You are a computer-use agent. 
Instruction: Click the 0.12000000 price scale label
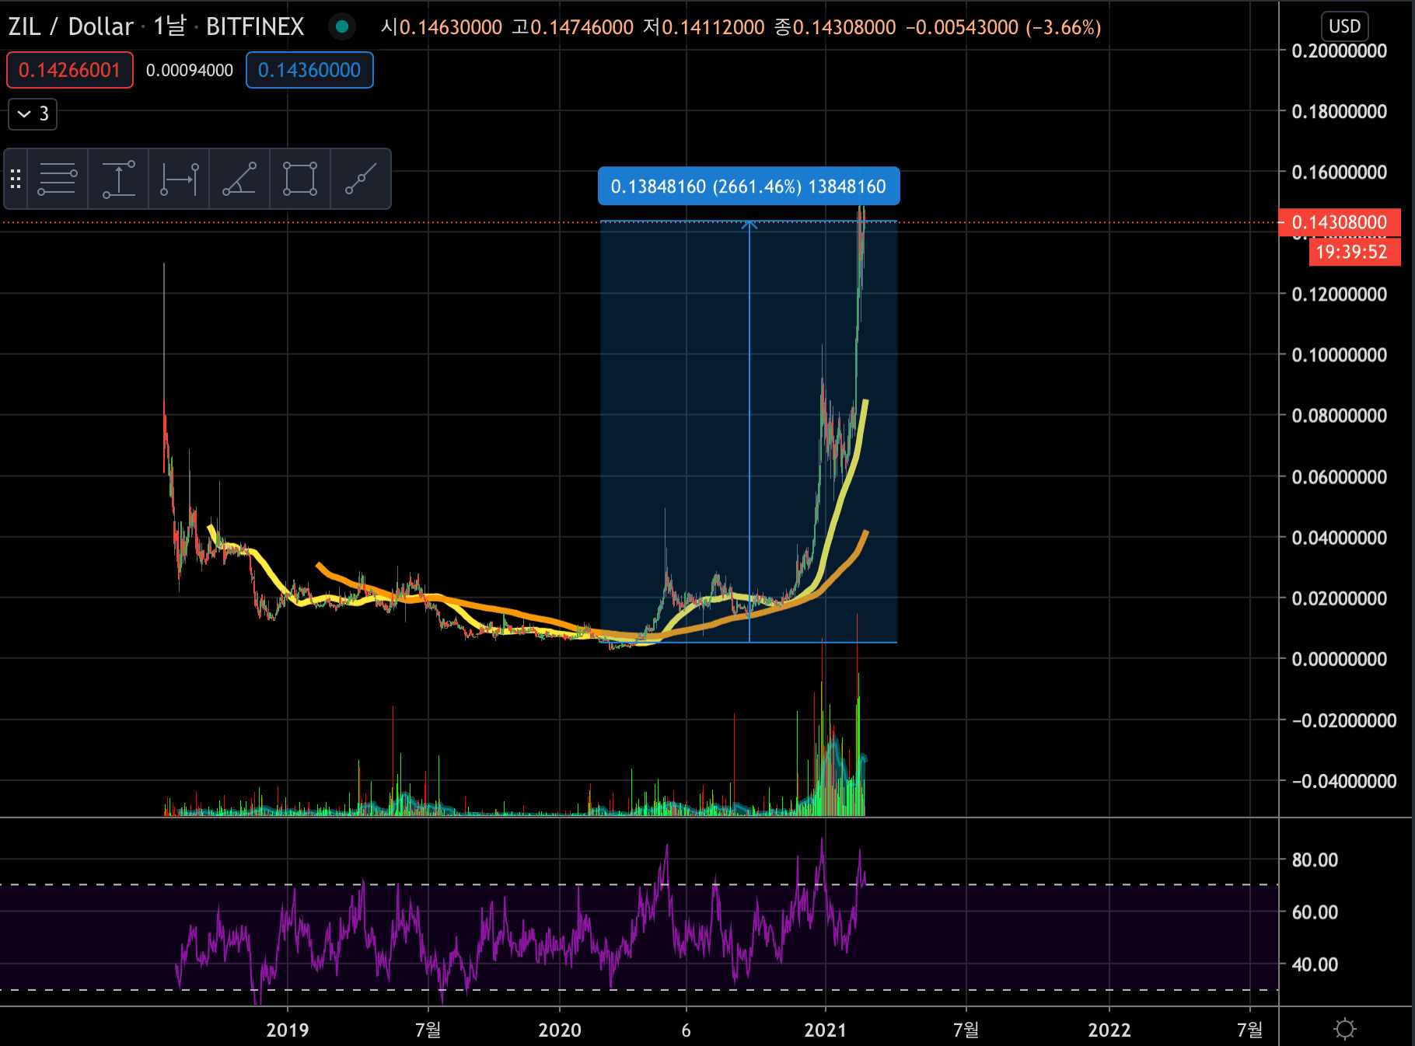tap(1340, 294)
